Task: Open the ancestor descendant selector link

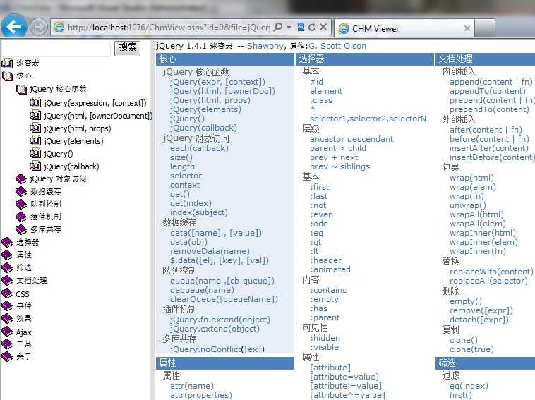Action: point(351,139)
